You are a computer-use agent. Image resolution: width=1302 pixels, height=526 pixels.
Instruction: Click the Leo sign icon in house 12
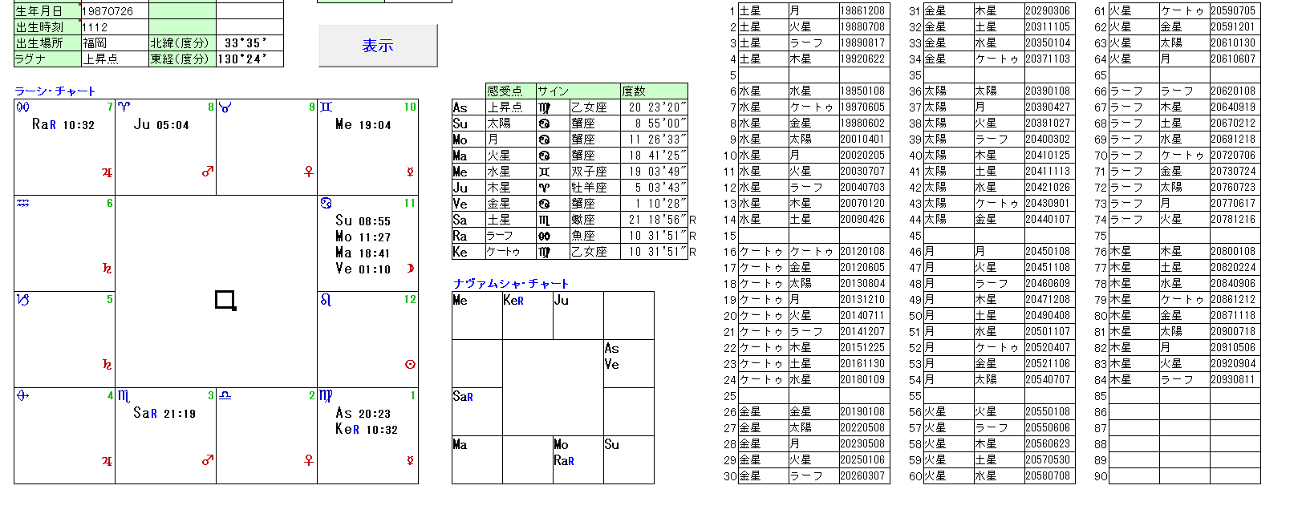point(326,300)
